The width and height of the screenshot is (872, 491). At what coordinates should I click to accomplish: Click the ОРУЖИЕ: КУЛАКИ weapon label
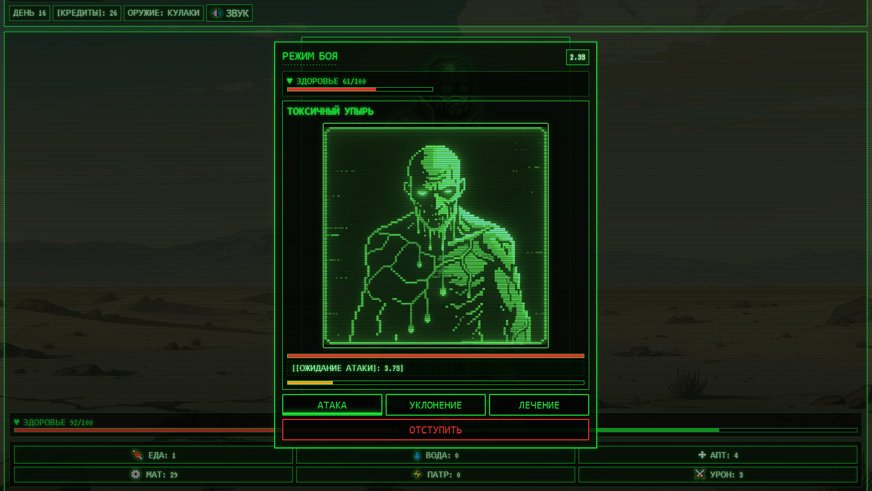click(x=164, y=13)
